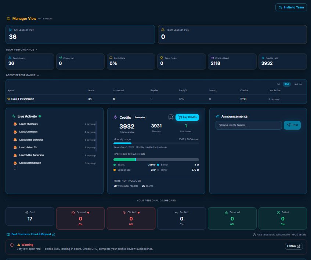Image resolution: width=311 pixels, height=260 pixels.
Task: Click the refresh icon in the Credits panel
Action: tap(171, 117)
